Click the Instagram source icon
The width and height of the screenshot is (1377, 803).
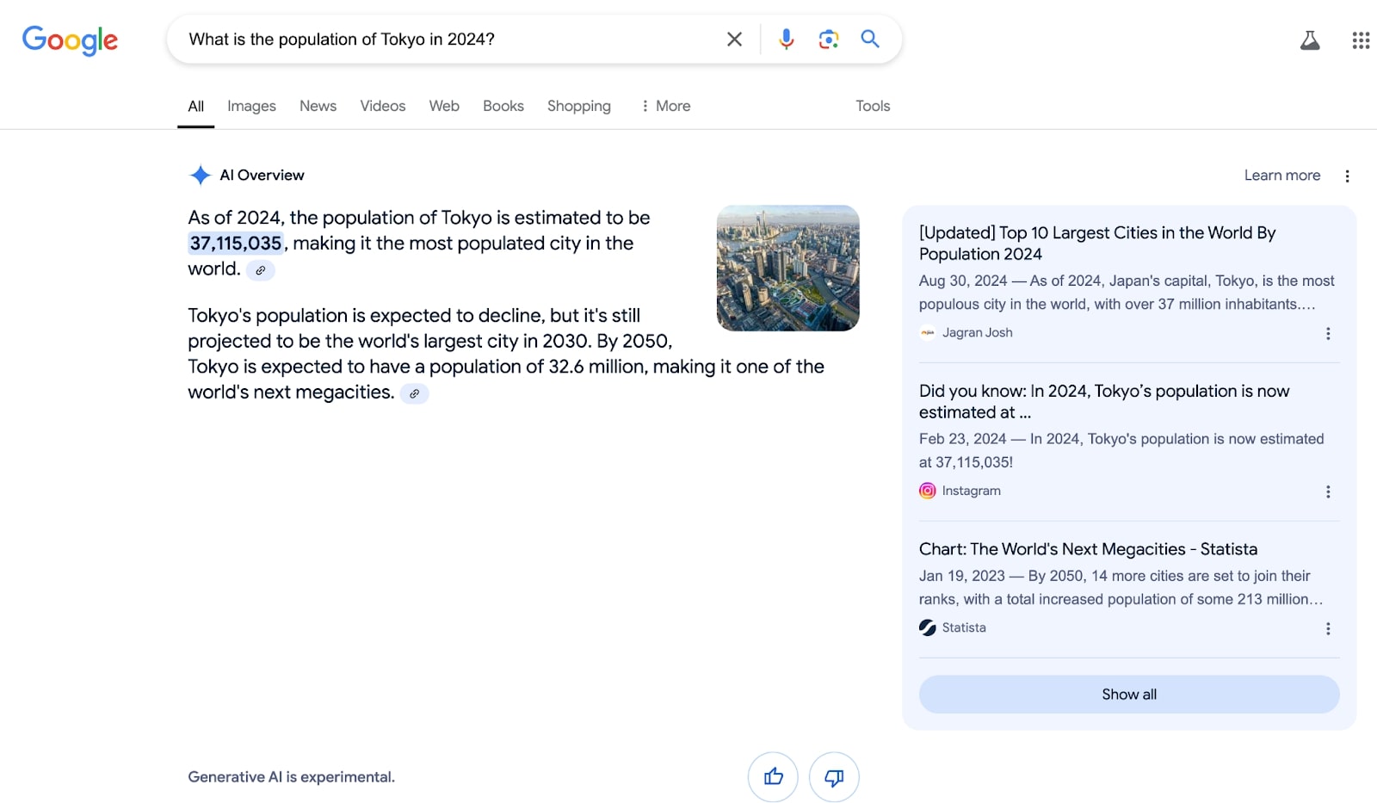coord(927,491)
